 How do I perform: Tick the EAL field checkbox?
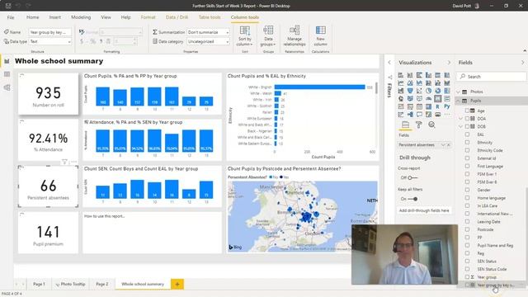point(467,134)
